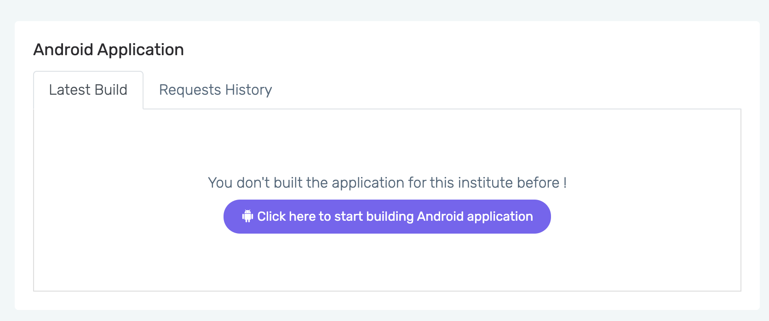Click the "Android Application" card title
Viewport: 769px width, 321px height.
(109, 50)
